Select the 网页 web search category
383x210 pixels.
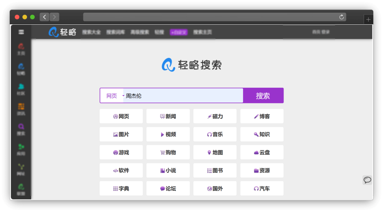[121, 116]
